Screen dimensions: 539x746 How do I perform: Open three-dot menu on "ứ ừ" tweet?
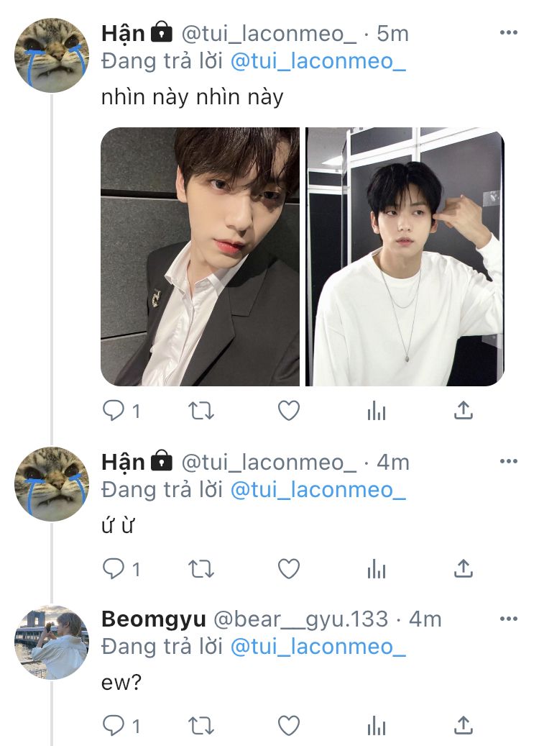pos(508,461)
